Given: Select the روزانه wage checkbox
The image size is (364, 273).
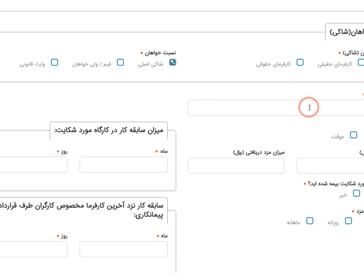Looking at the screenshot, I should click(x=349, y=221).
